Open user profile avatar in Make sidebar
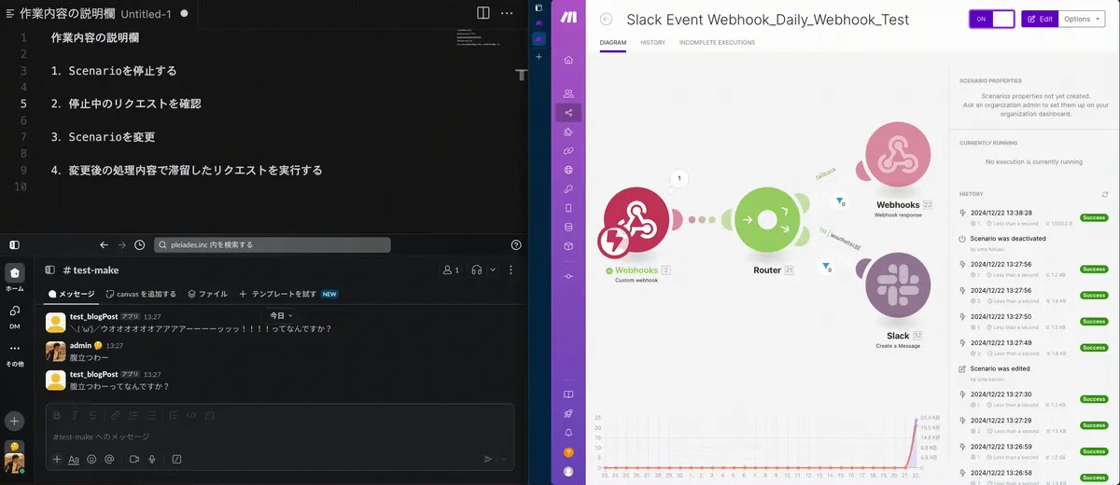 pos(568,471)
